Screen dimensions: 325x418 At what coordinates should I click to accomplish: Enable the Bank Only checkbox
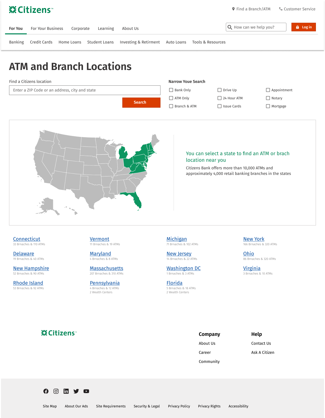[171, 90]
